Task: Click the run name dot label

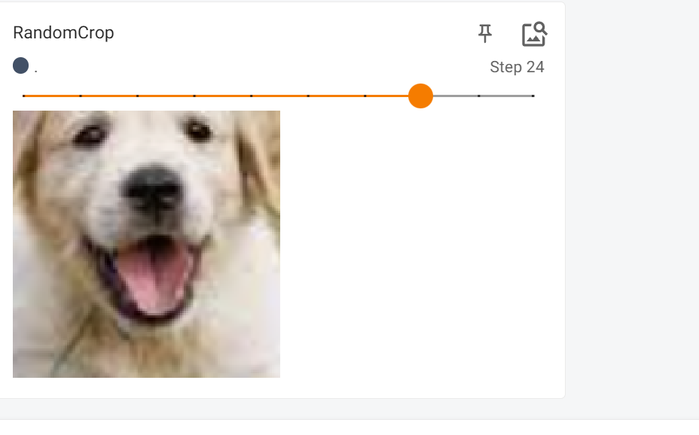Action: 35,70
